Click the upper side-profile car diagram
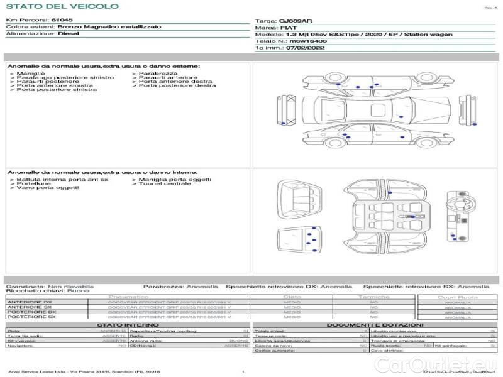The width and height of the screenshot is (503, 377). point(363,87)
